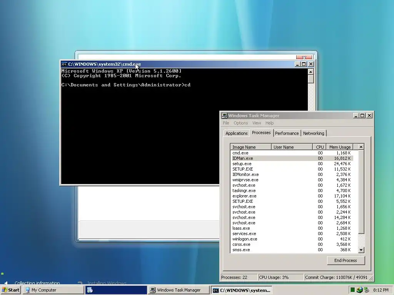The width and height of the screenshot is (394, 295).
Task: Sort processes by CPU column header
Action: [319, 147]
